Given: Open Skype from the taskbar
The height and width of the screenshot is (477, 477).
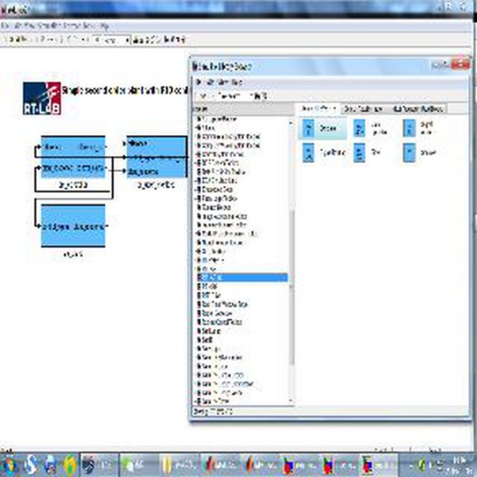Looking at the screenshot, I should 30,465.
